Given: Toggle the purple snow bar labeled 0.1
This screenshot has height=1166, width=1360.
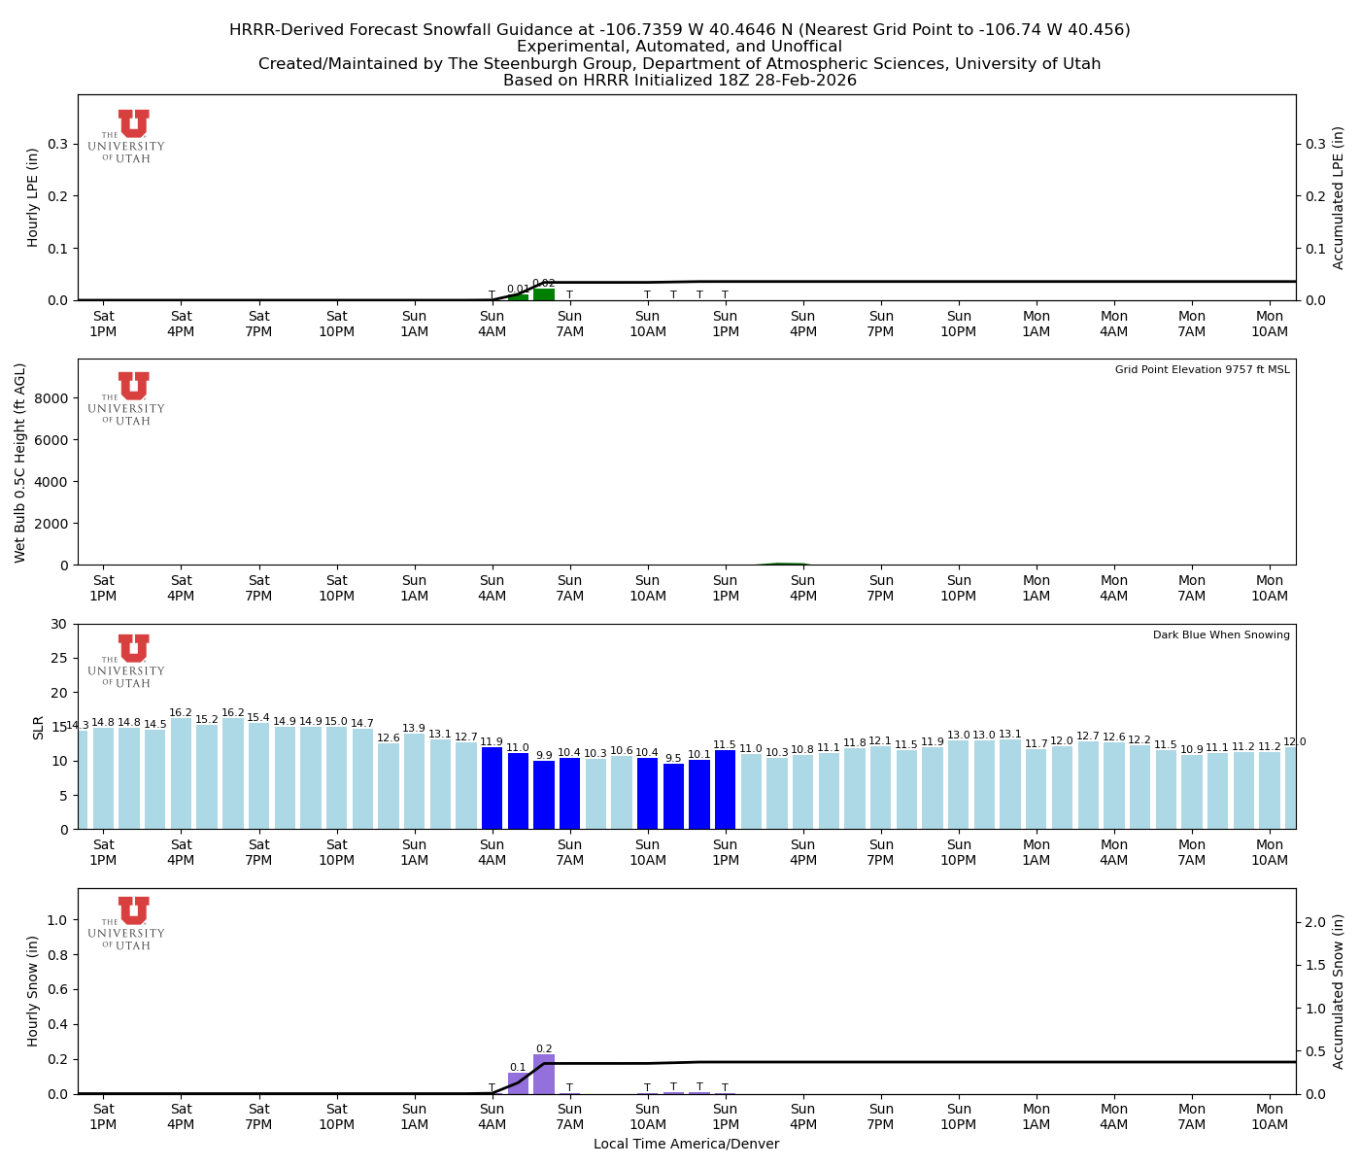Looking at the screenshot, I should (x=518, y=1083).
